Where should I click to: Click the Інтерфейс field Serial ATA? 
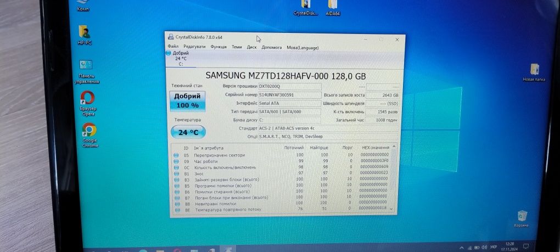290,103
